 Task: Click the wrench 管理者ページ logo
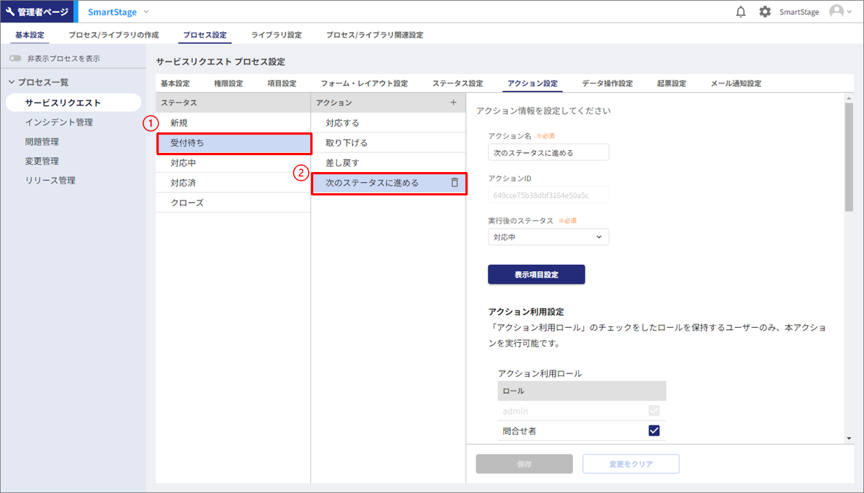(x=37, y=12)
